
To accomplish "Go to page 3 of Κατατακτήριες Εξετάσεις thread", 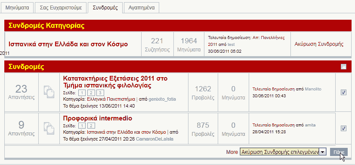I will click(100, 93).
